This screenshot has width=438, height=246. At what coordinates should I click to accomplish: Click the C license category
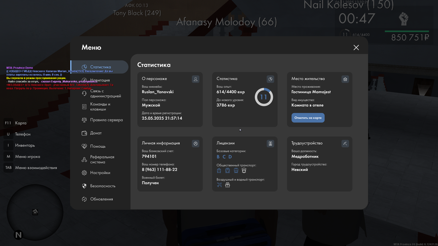tap(224, 157)
